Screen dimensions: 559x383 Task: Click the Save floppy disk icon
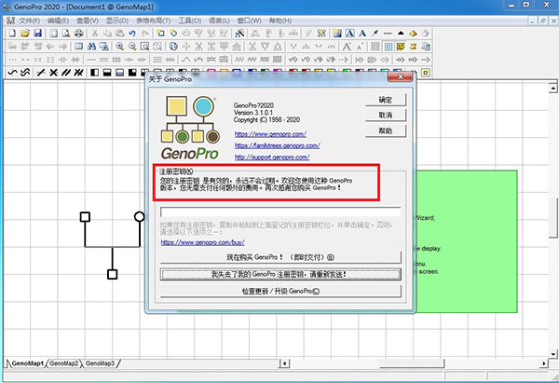38,34
